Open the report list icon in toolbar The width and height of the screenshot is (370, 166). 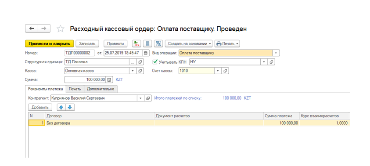[x=148, y=43]
